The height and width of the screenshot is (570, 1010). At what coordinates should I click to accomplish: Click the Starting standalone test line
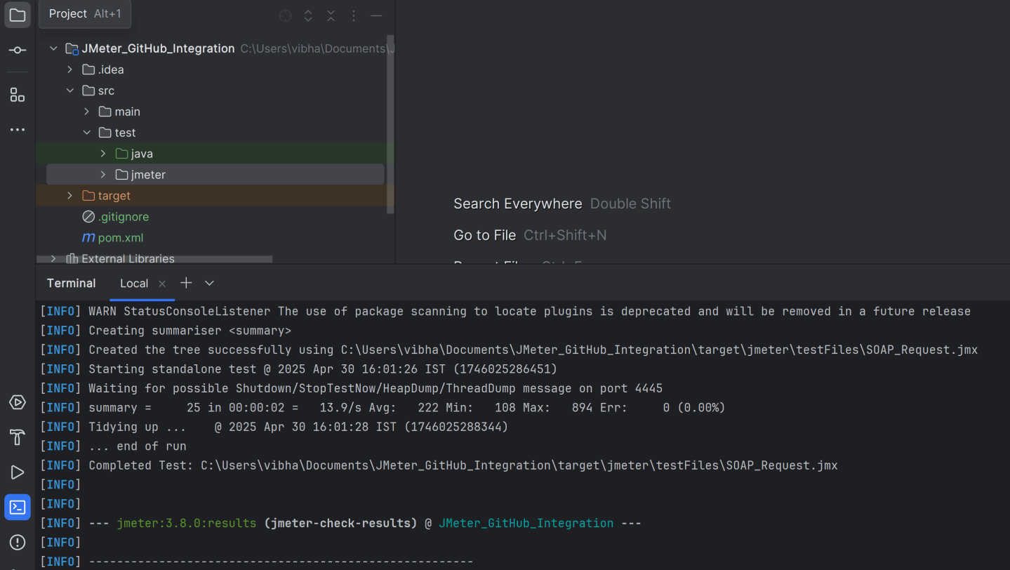[298, 369]
